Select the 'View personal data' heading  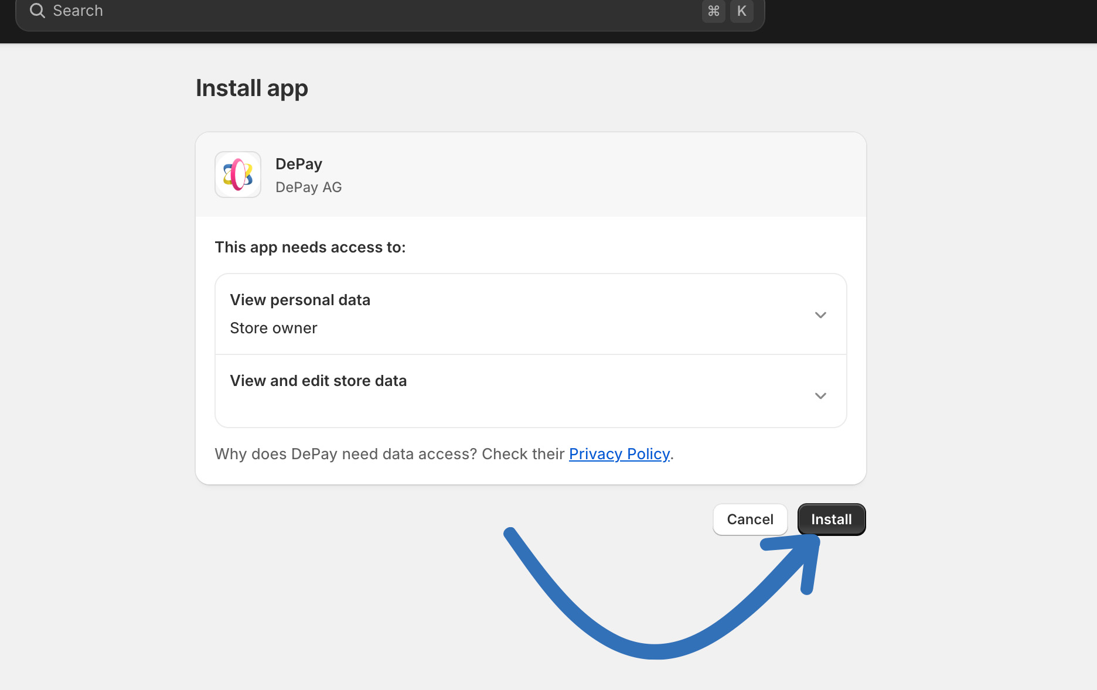click(x=300, y=300)
